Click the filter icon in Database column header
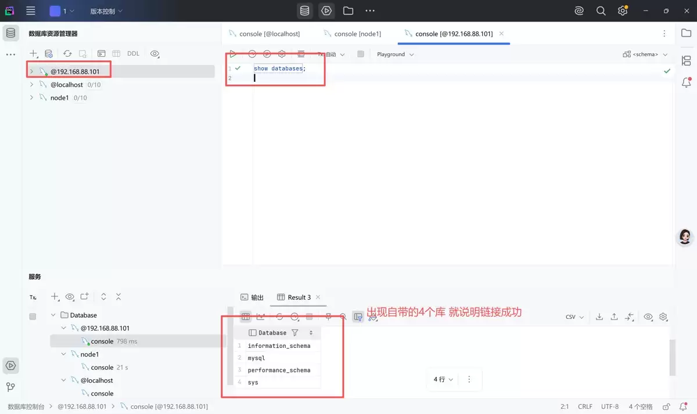Screen dimensions: 697x414 [295, 333]
